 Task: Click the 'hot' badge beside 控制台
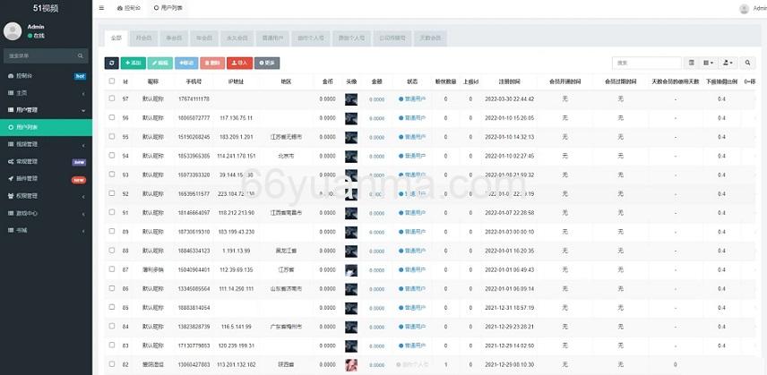click(x=80, y=77)
